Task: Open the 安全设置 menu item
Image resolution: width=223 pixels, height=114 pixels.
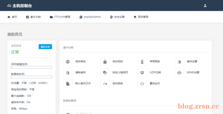Action: click(119, 17)
